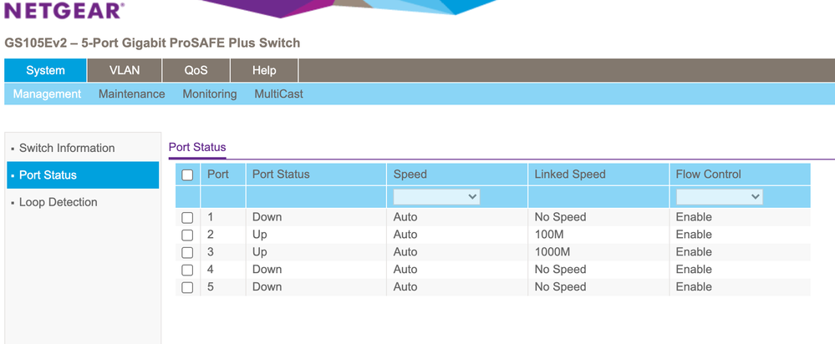Select the Management submenu
The image size is (835, 344).
47,94
